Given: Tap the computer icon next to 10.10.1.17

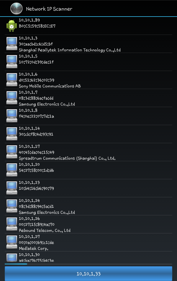Looking at the screenshot, I should [x=12, y=152].
